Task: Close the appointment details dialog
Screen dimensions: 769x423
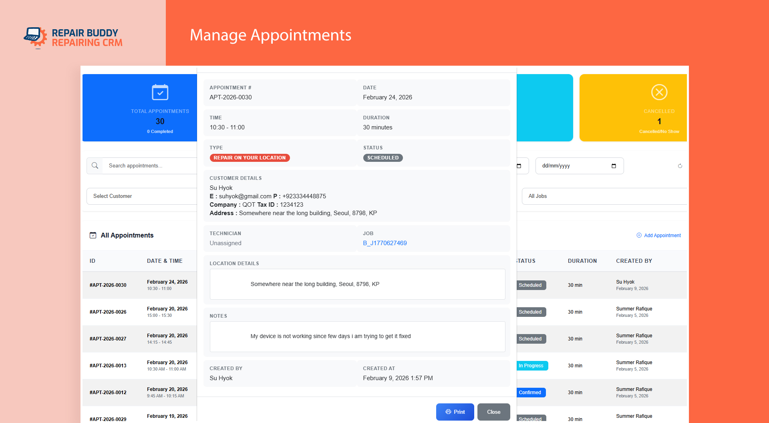Action: (494, 412)
